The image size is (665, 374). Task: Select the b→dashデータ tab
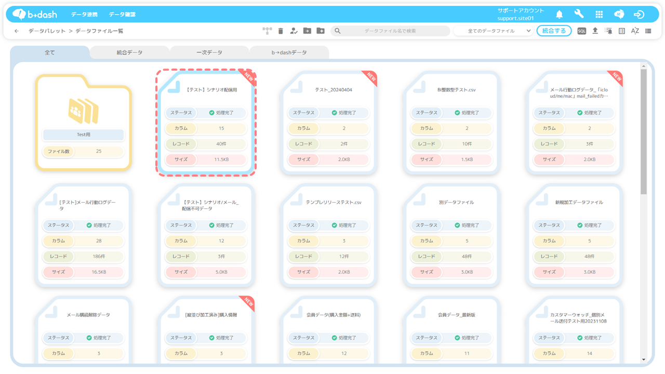tap(289, 52)
